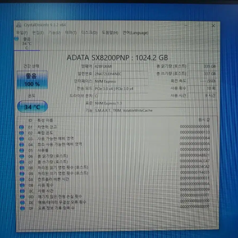Click the power on hours value 9 시간
The height and width of the screenshot is (238, 238).
[202, 96]
